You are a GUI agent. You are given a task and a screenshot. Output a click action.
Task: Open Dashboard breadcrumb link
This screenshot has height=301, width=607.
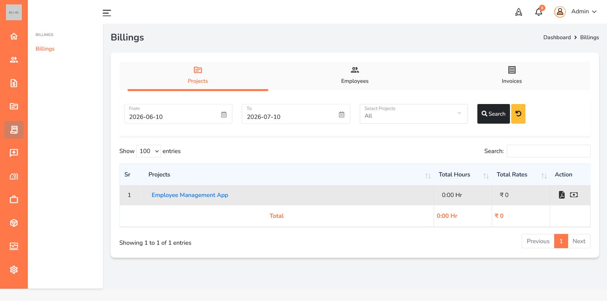tap(557, 37)
